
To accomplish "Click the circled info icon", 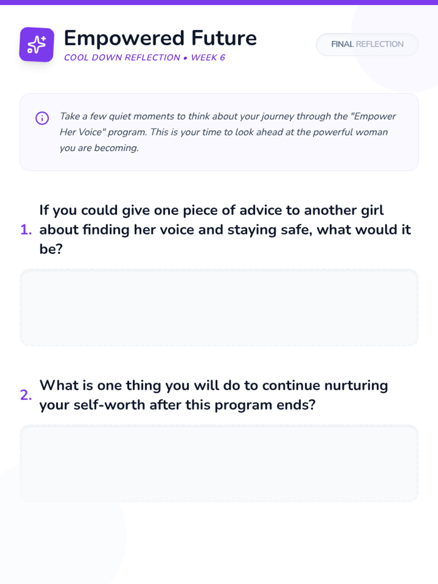I will coord(42,118).
